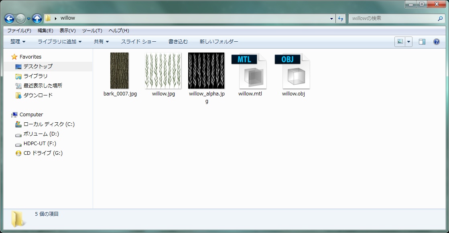This screenshot has width=449, height=233.
Task: Toggle the preview pane
Action: point(422,42)
